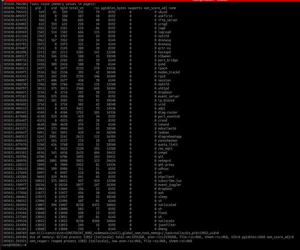Image resolution: width=300 pixels, height=250 pixels.
Task: Click the process name 'jsonfilter'
Action: pos(167,225)
